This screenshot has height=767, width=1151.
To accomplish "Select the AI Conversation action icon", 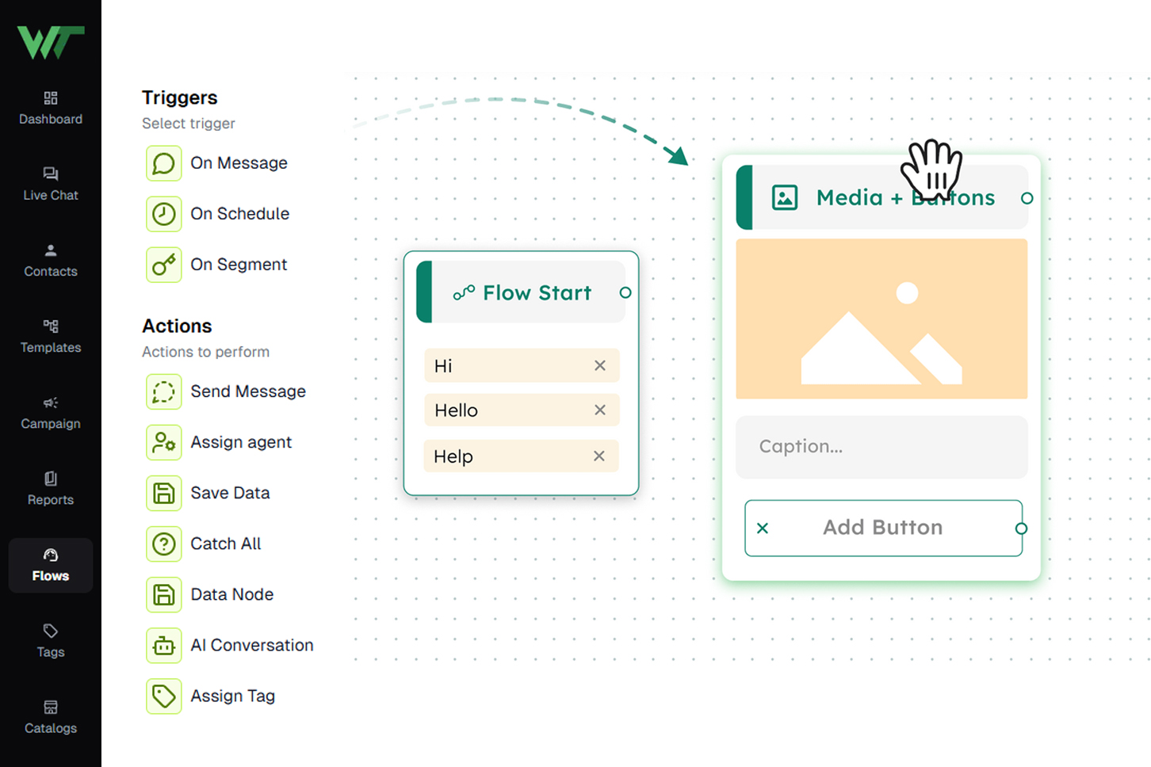I will pyautogui.click(x=164, y=645).
